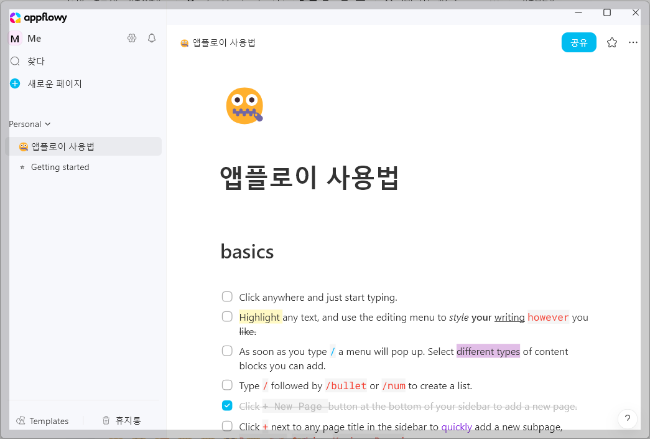Click 찾다 search entry

pyautogui.click(x=36, y=62)
